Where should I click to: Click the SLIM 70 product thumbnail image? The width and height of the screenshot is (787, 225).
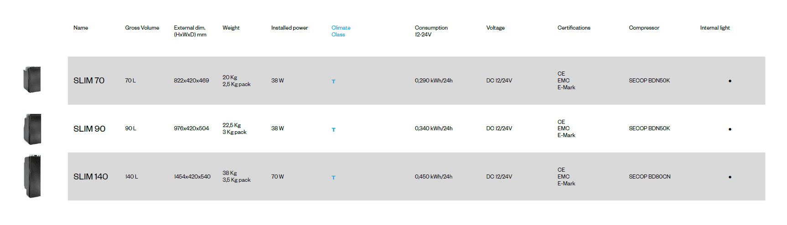tap(32, 80)
